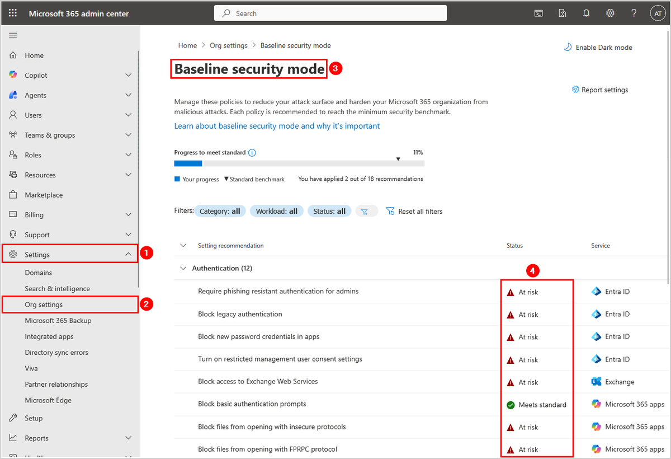
Task: Click the Copilot icon in sidebar
Action: tap(13, 75)
